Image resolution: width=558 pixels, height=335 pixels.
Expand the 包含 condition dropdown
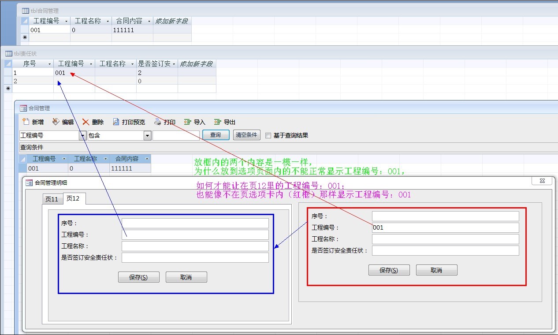point(148,136)
